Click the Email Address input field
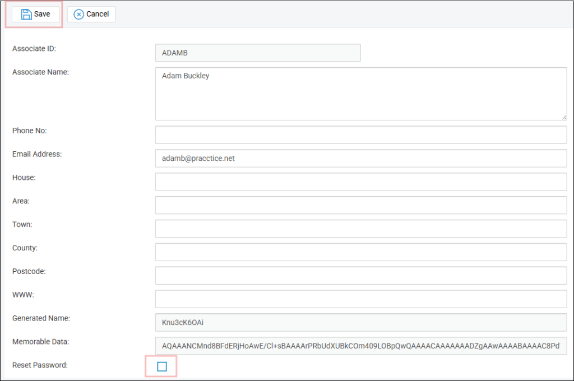Viewport: 574px width, 381px height. 361,159
